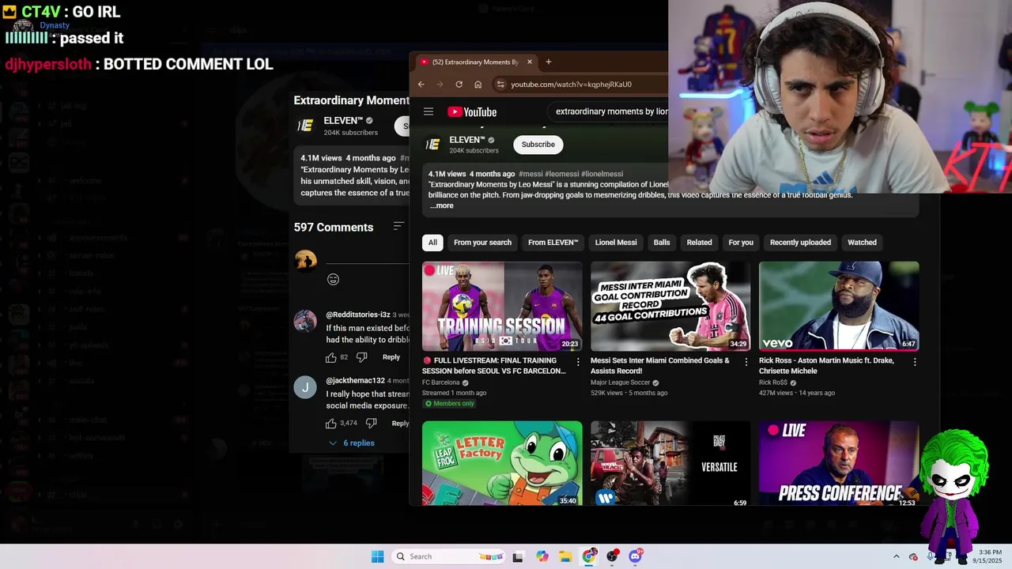Open File Explorer from the taskbar
Screen dimensions: 1012x569
click(x=565, y=556)
